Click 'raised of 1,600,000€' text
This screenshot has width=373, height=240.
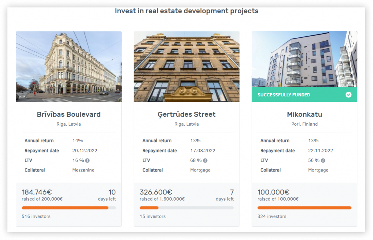pos(162,199)
